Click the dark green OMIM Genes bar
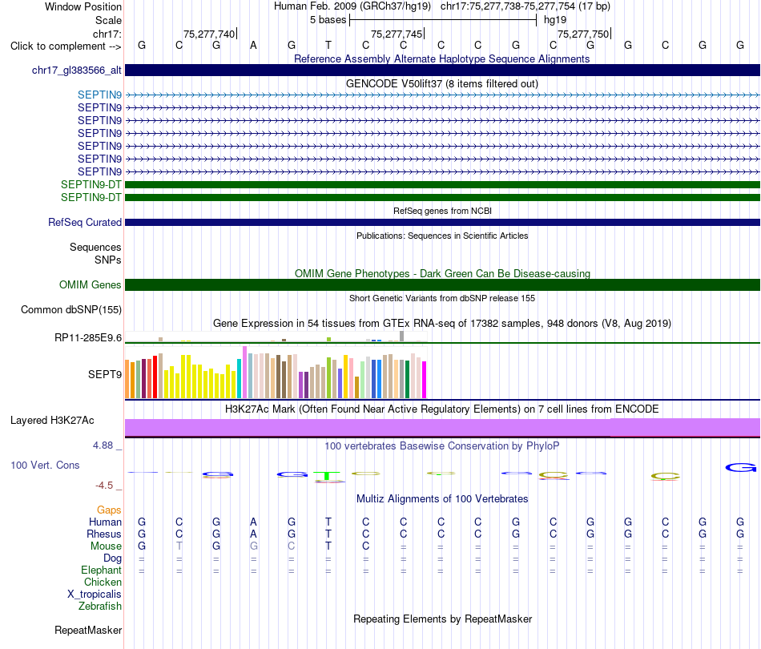The image size is (761, 649). (x=442, y=285)
